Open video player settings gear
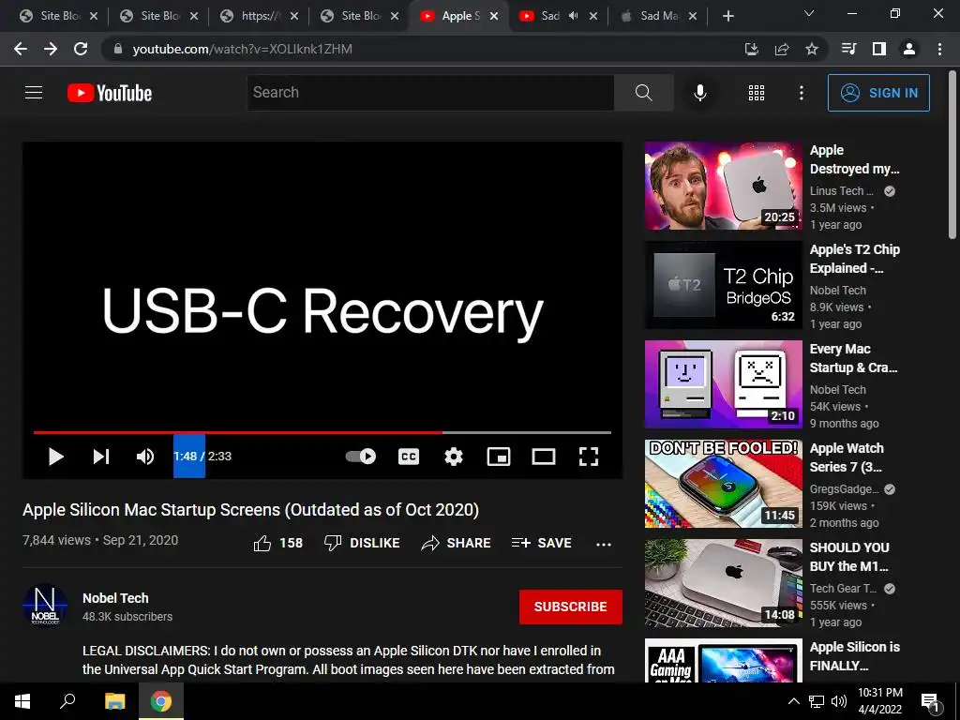This screenshot has width=960, height=720. pyautogui.click(x=454, y=457)
